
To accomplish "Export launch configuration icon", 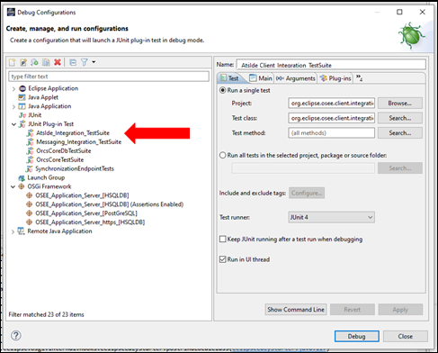I will point(35,62).
